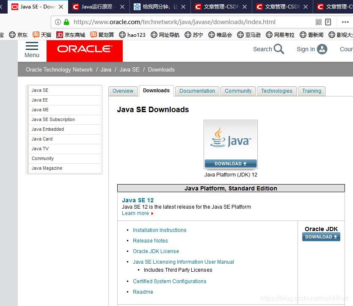This screenshot has height=306, width=353.
Task: Select Java SE Subscription in sidebar
Action: coord(64,119)
